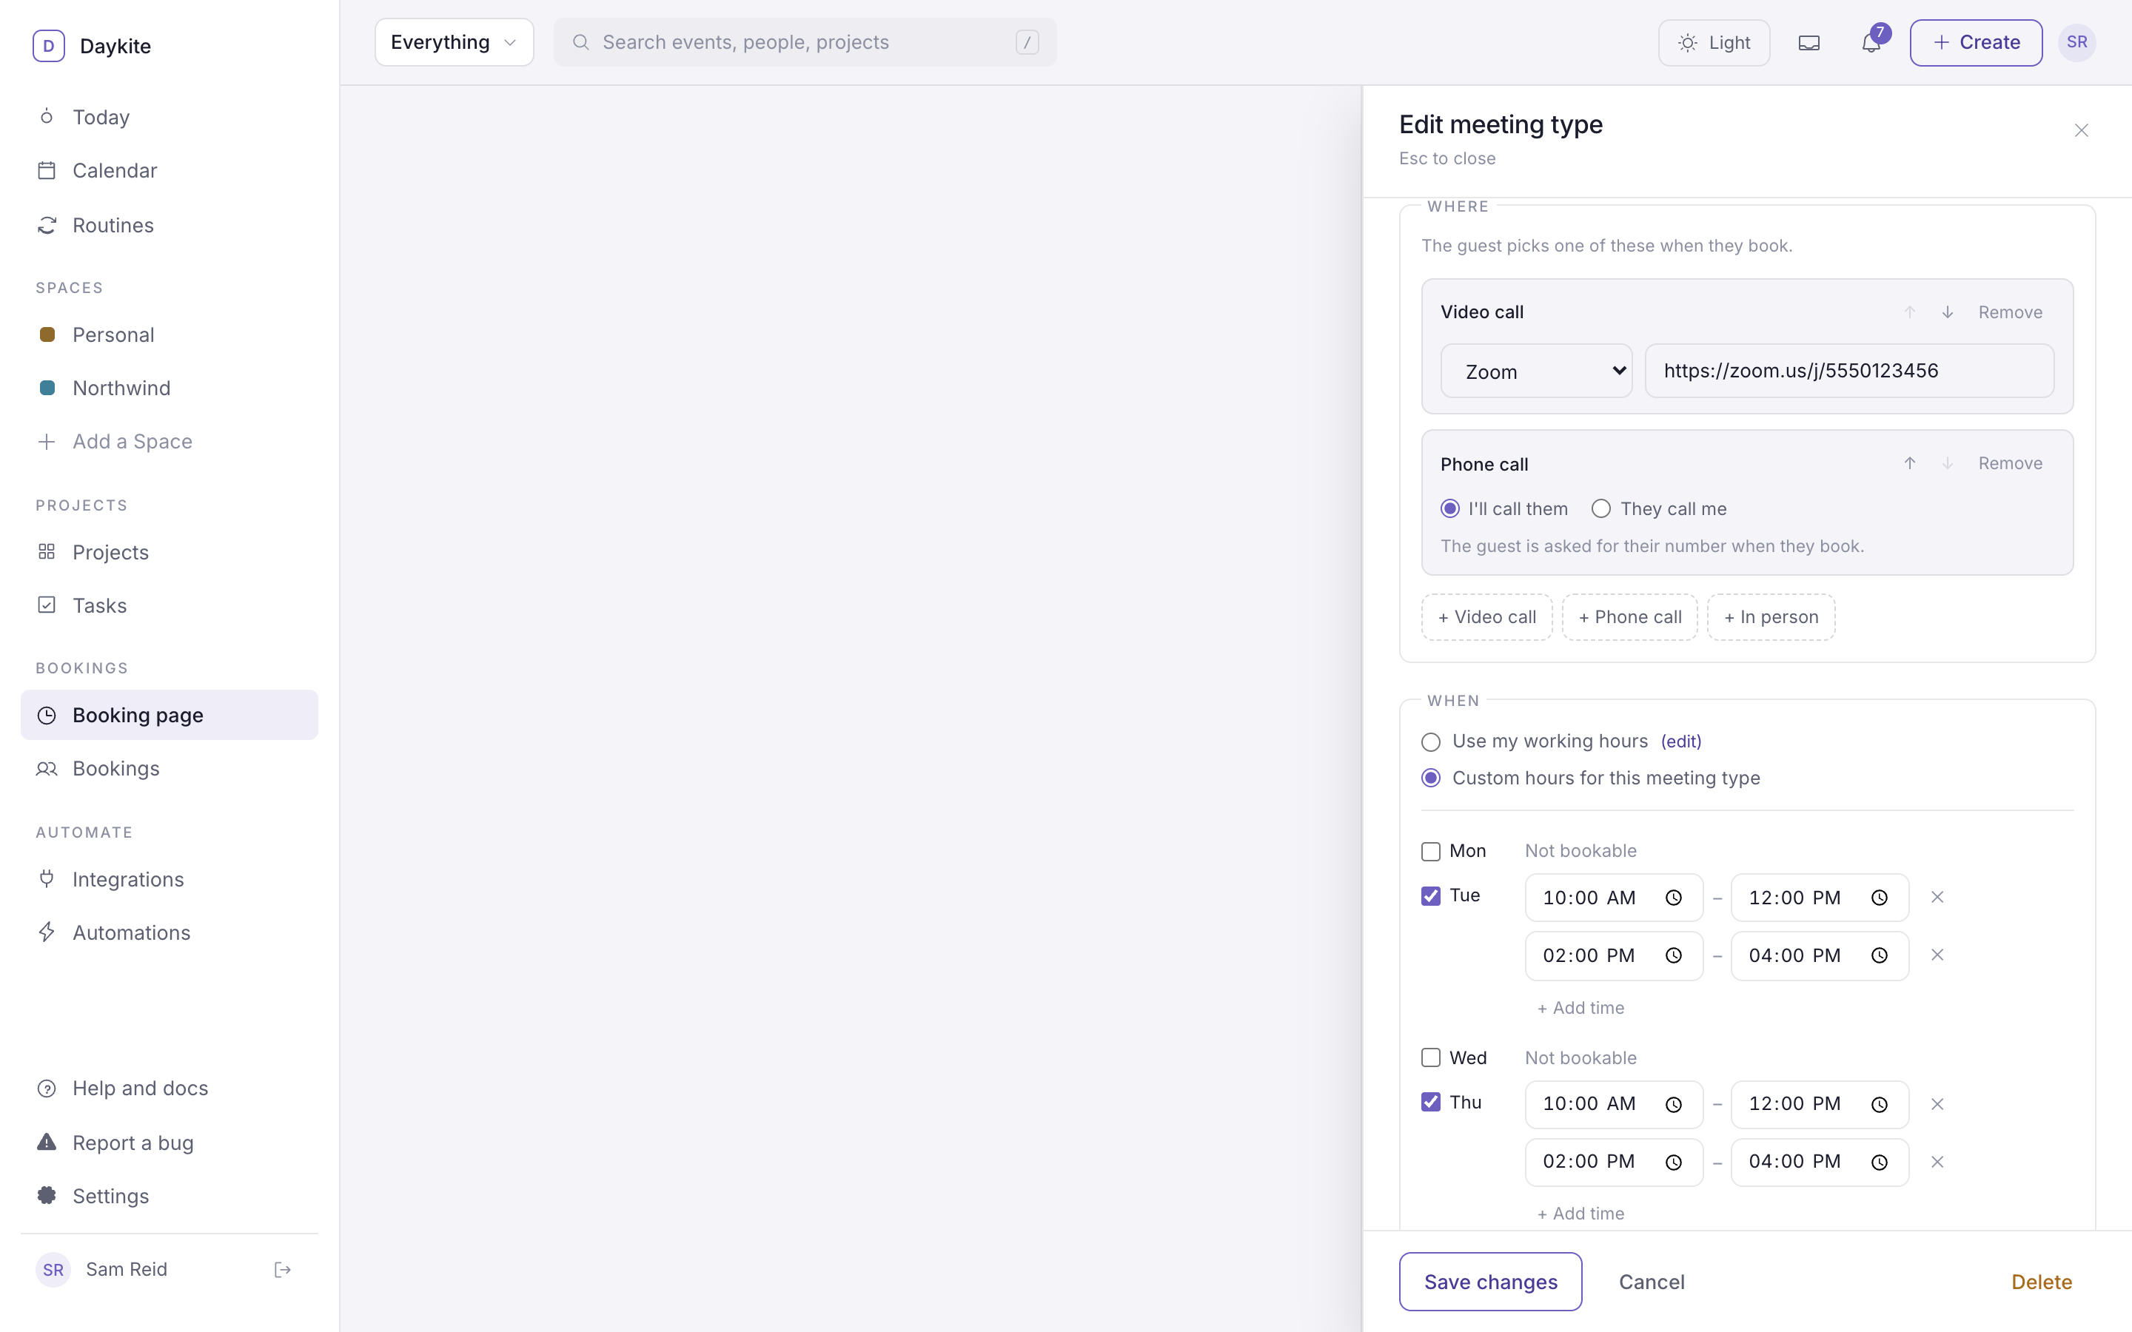Select the Personal space color dot
2132x1332 pixels.
(x=47, y=334)
